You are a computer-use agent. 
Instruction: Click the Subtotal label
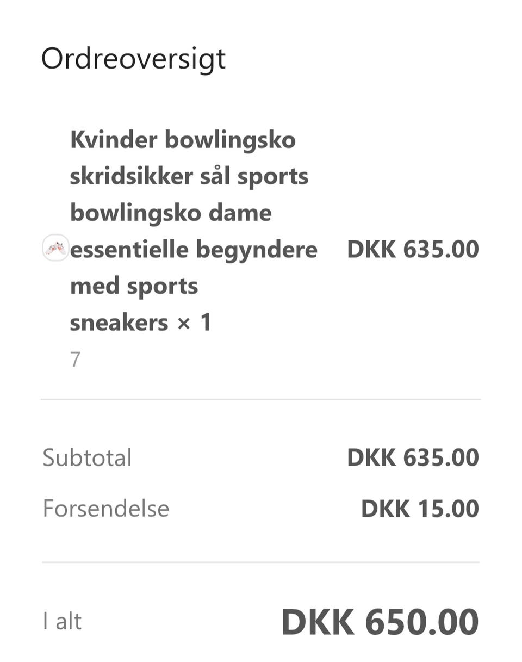pos(87,457)
